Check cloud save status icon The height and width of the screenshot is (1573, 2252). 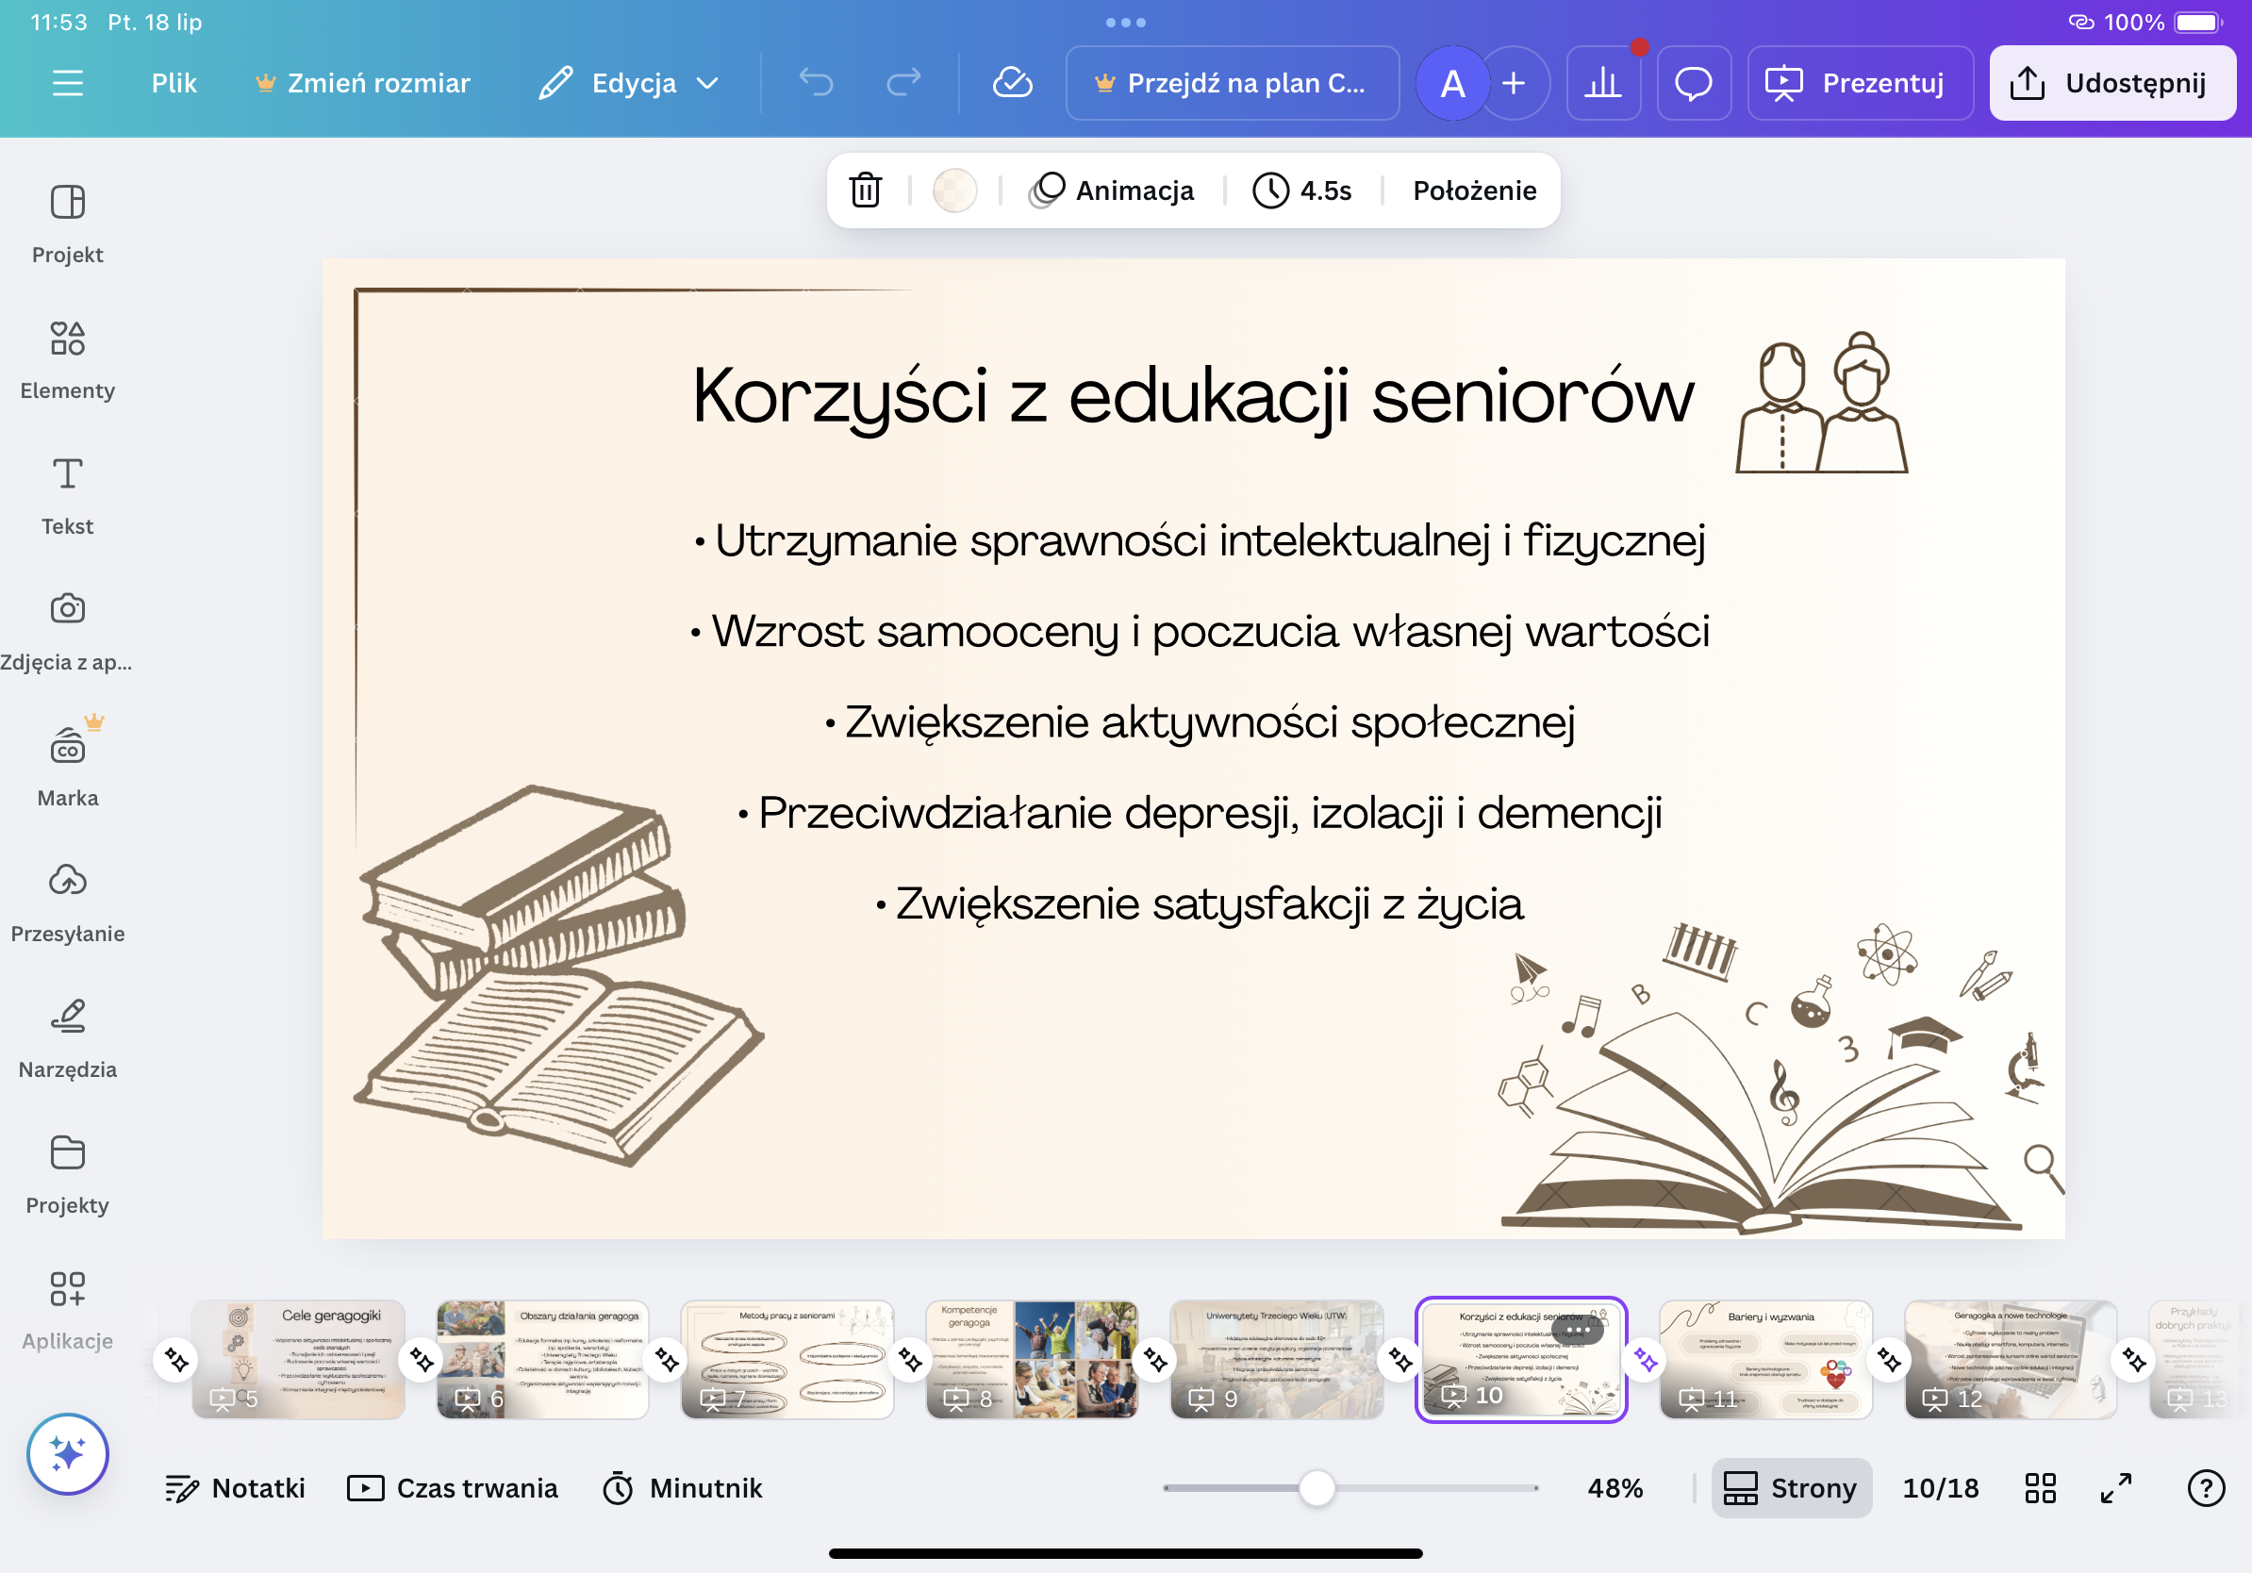(x=1012, y=83)
